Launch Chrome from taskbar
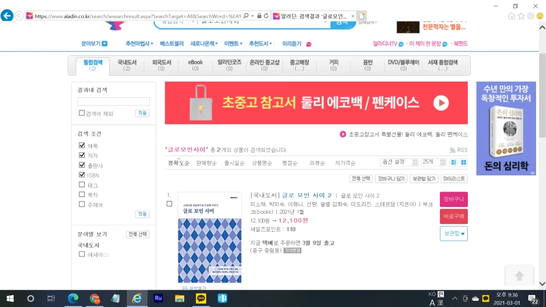This screenshot has width=546, height=307. pos(94,298)
